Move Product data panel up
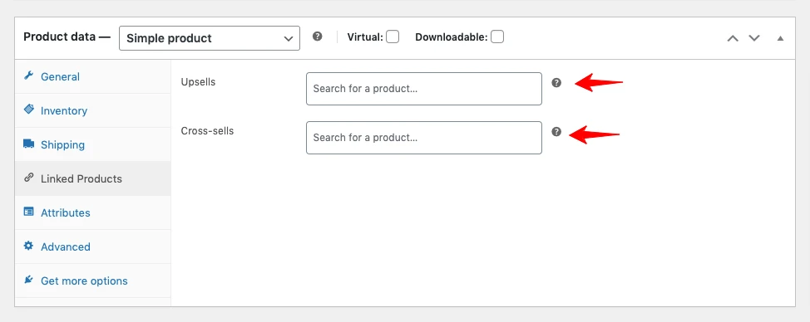 click(x=733, y=38)
